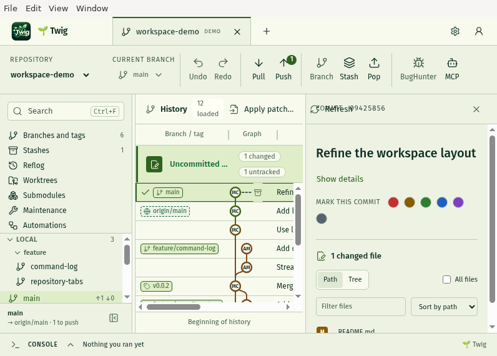Open the View menu
This screenshot has width=497, height=356.
point(58,8)
